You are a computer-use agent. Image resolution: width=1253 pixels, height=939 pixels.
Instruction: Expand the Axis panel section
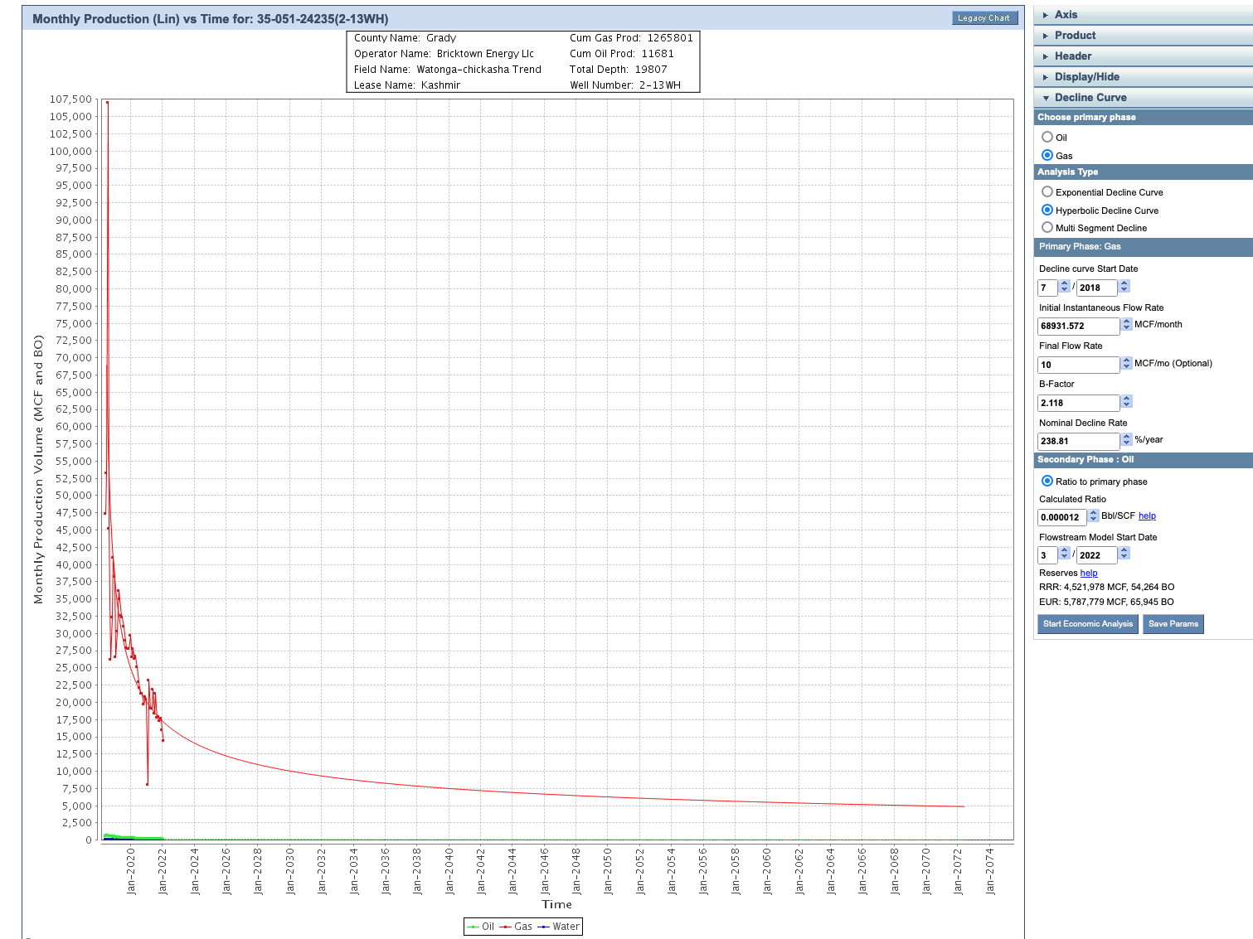click(x=1066, y=15)
